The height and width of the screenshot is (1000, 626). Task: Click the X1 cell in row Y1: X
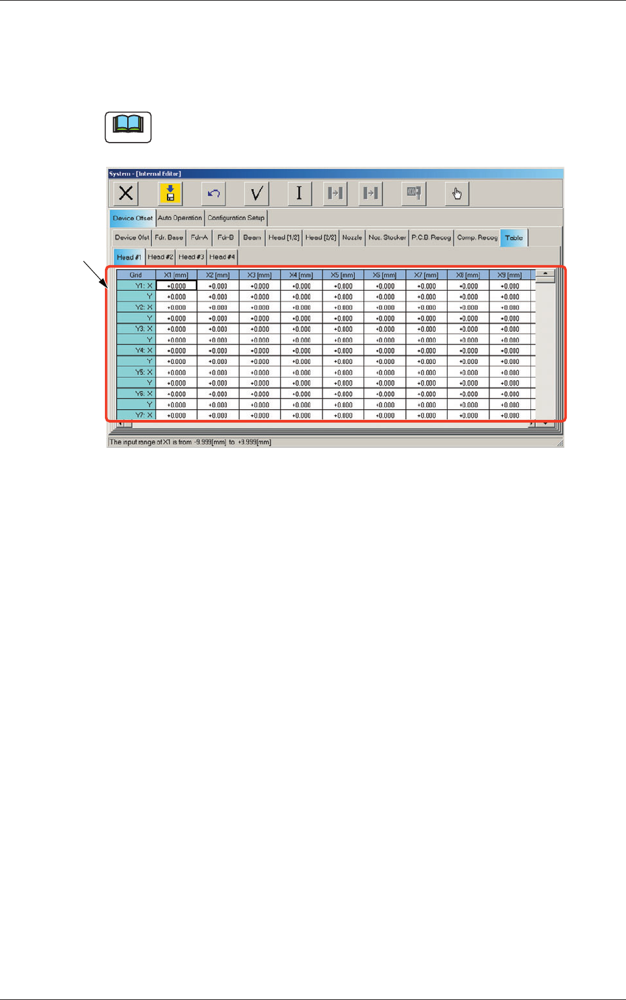point(176,286)
